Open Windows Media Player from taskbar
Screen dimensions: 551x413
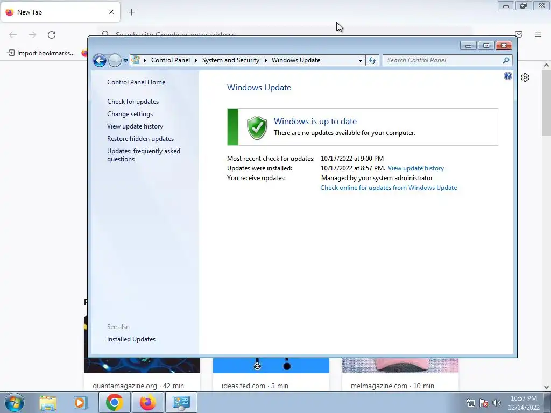[x=80, y=403]
